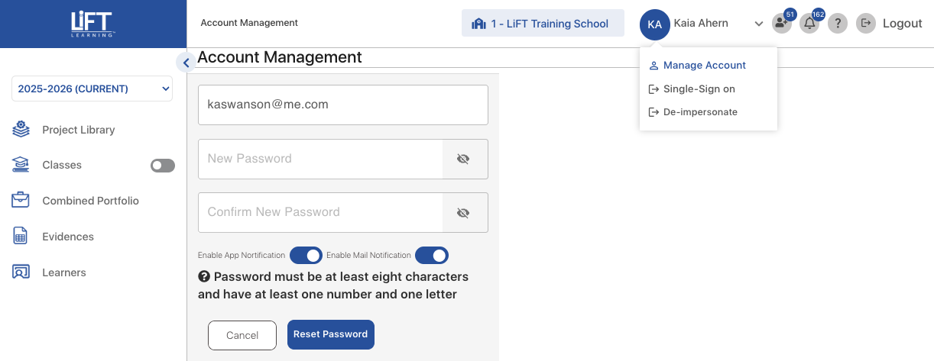Screen dimensions: 934x361
Task: Open the 2025-2026 school year dropdown
Action: (x=92, y=89)
